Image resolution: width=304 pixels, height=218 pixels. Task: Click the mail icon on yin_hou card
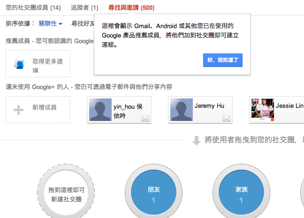pos(145,119)
